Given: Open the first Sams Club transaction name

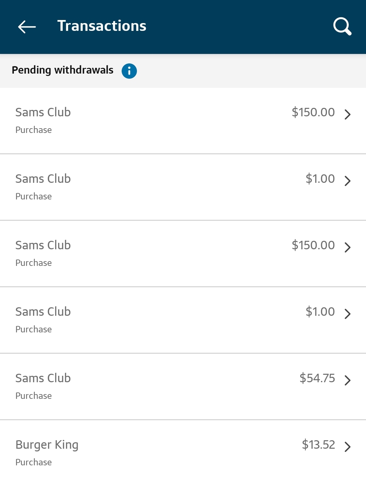Looking at the screenshot, I should click(x=43, y=112).
